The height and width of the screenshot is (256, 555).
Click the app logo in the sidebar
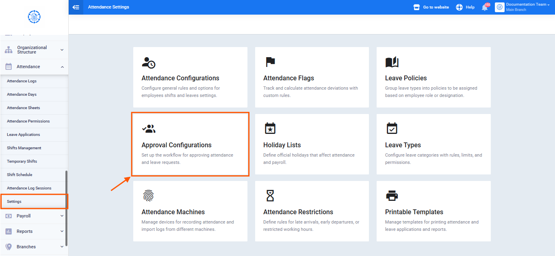point(34,17)
